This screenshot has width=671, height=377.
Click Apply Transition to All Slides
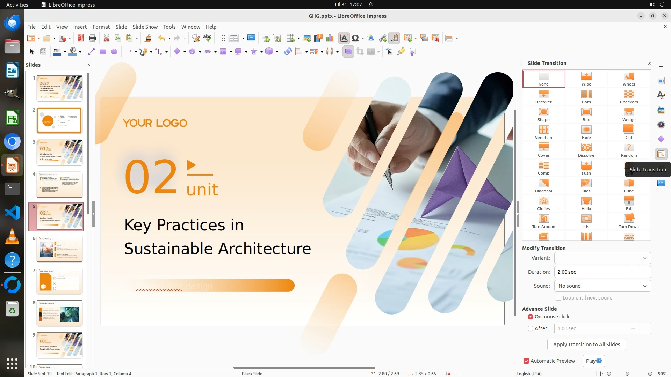(586, 345)
